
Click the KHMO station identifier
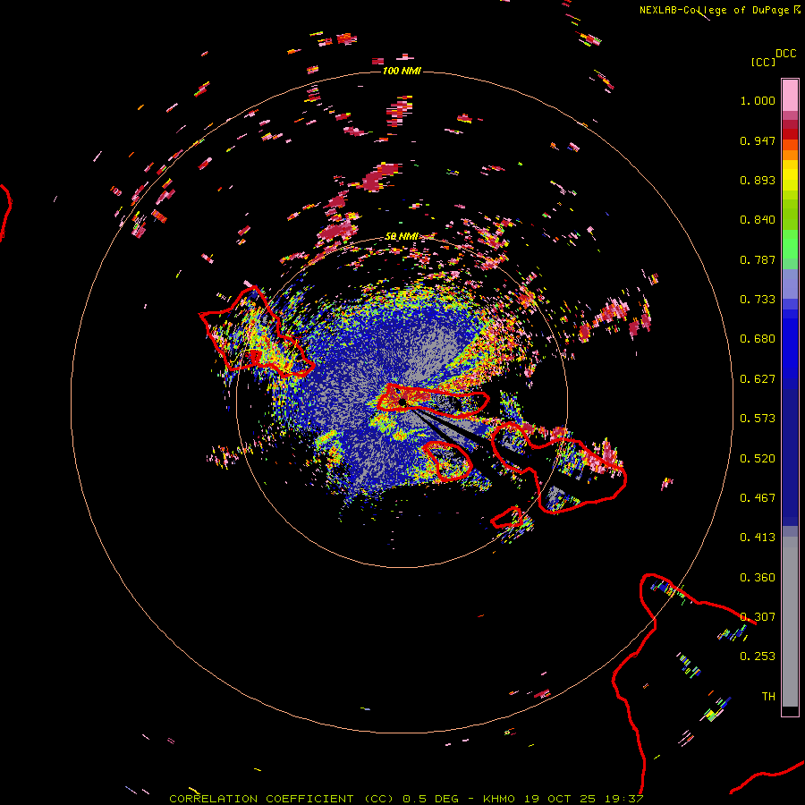[x=498, y=799]
